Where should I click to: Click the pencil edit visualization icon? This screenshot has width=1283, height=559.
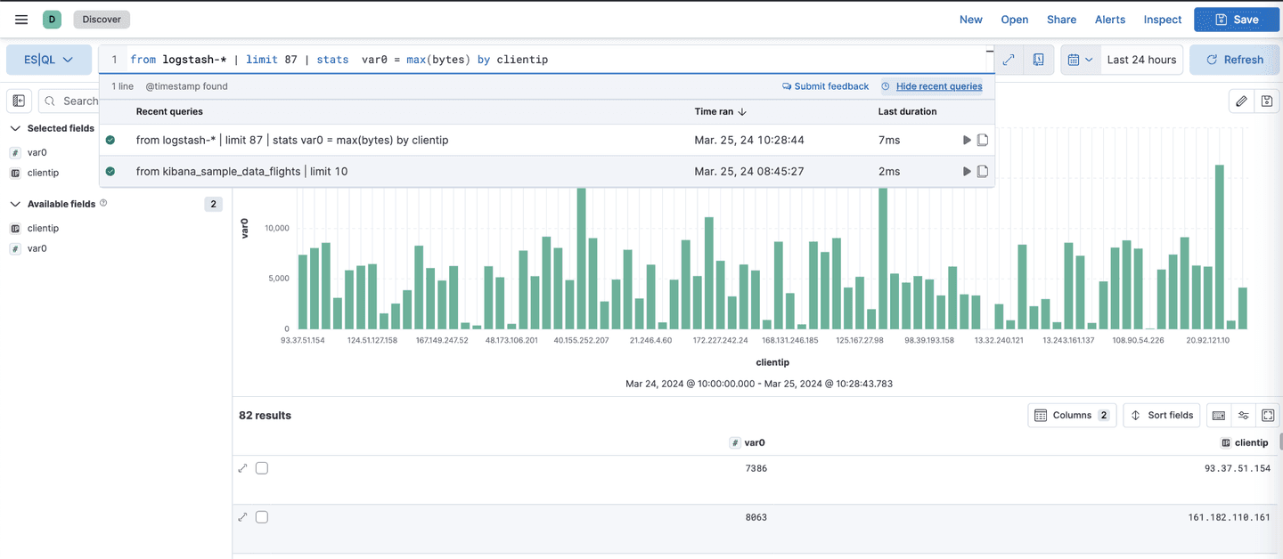pos(1241,101)
